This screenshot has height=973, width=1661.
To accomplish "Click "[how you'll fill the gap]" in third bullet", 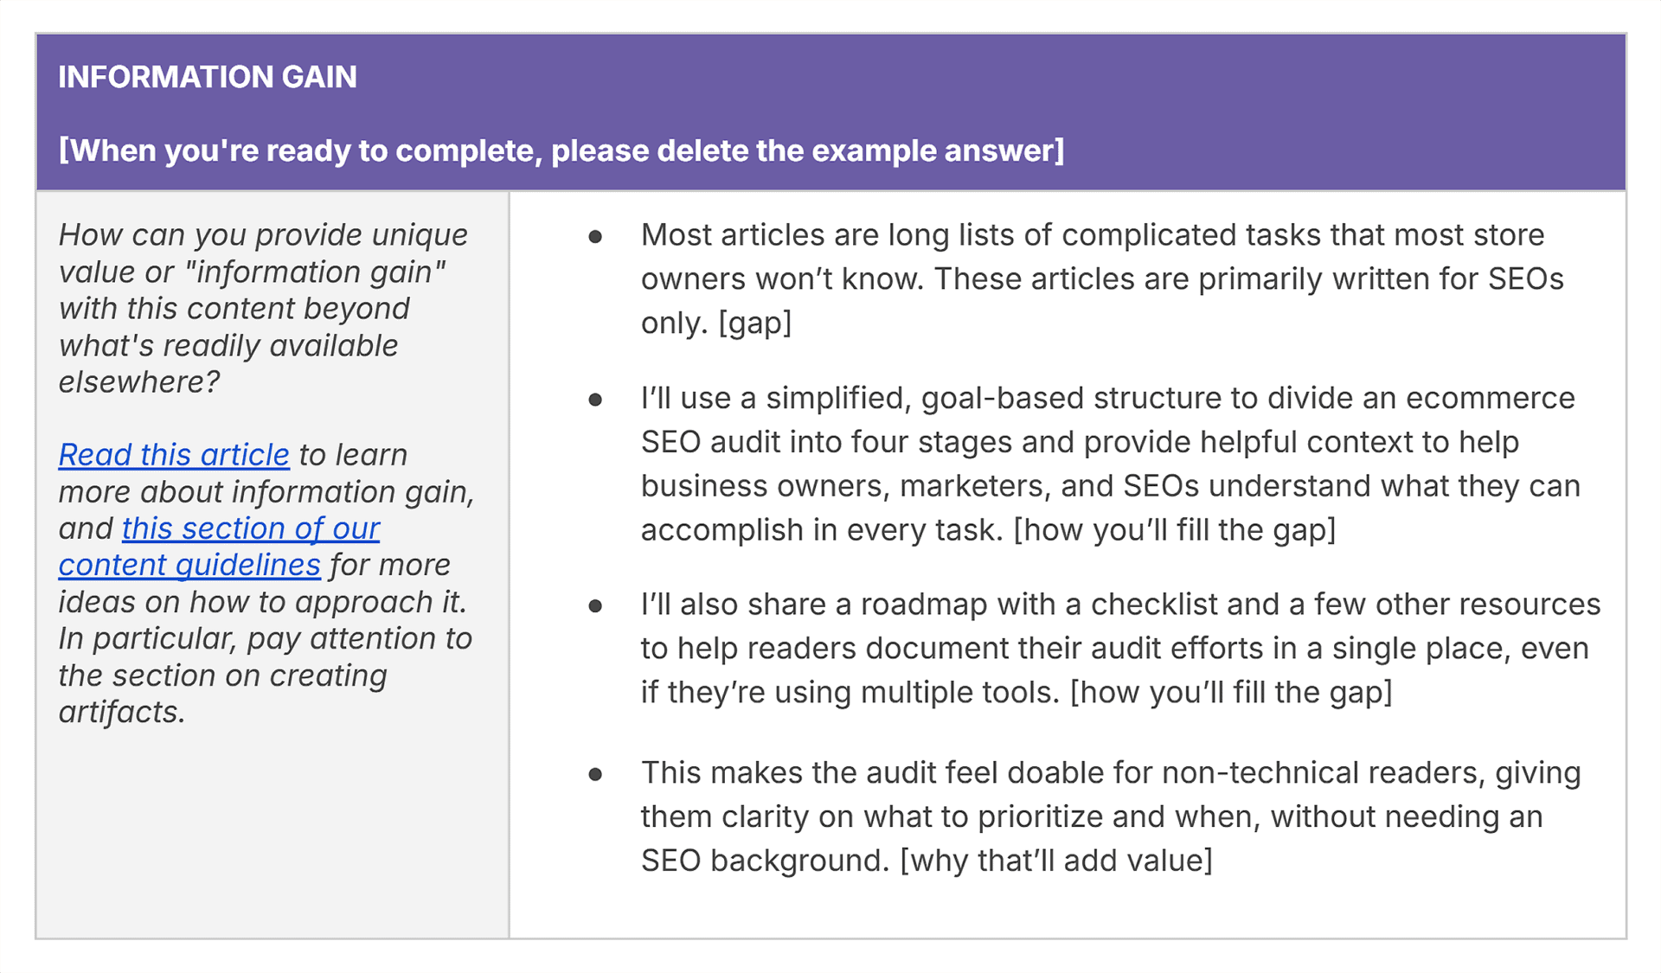I will 1230,693.
